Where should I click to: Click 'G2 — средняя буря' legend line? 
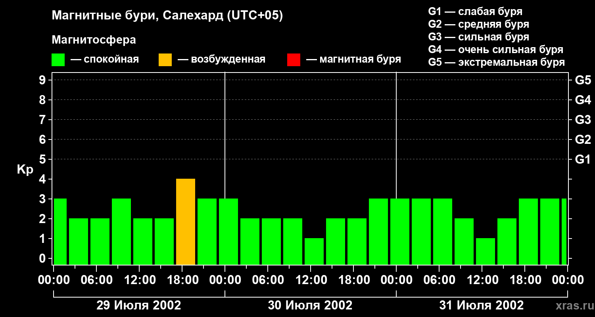click(x=479, y=24)
